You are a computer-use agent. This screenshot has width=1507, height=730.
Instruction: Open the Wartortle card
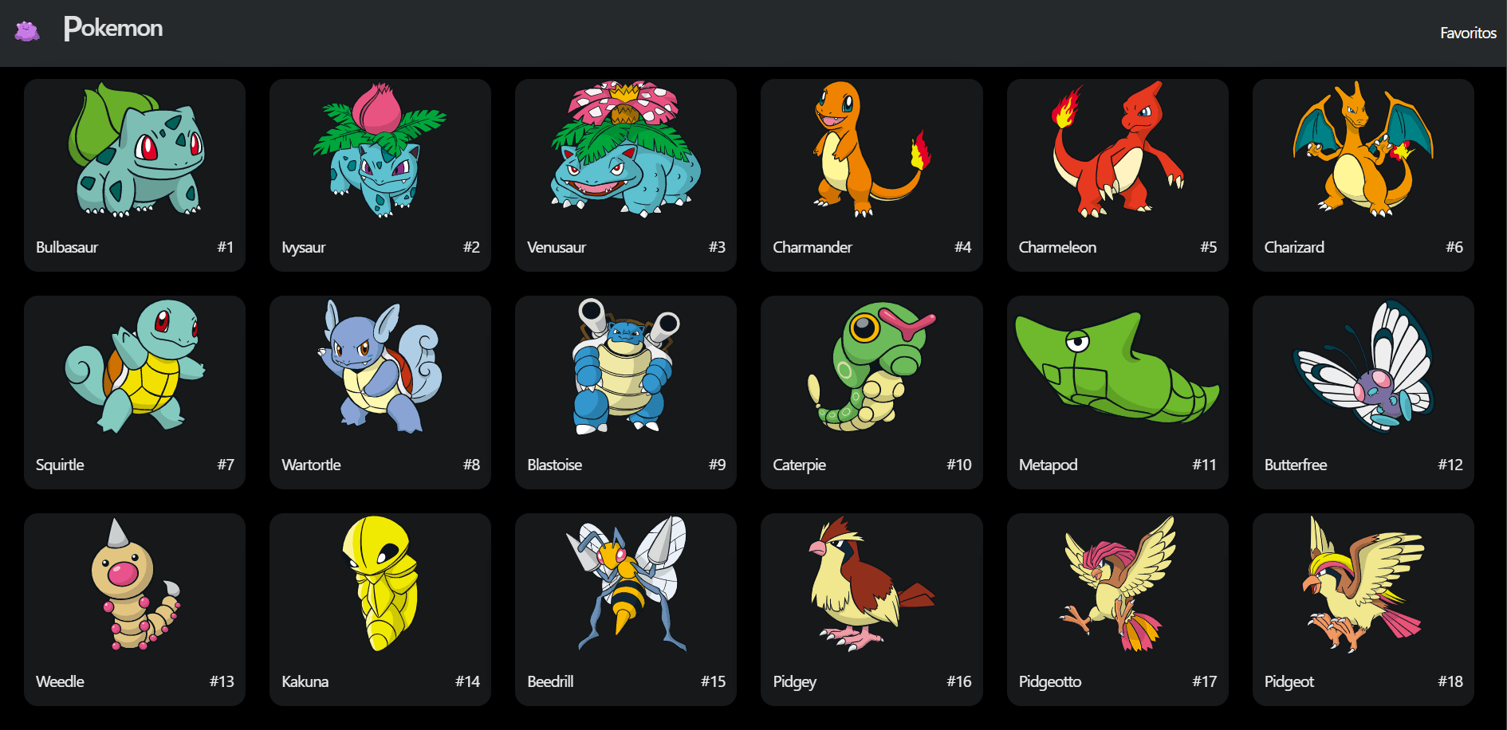(380, 392)
